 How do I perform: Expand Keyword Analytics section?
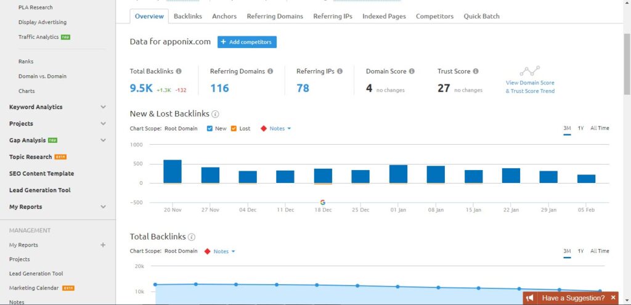tap(104, 107)
